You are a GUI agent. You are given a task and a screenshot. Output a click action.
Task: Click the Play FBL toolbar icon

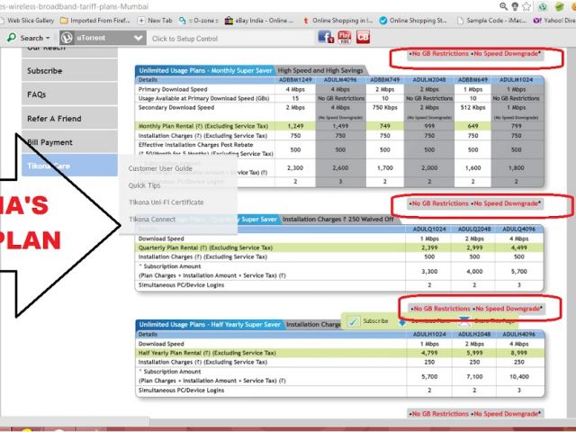pyautogui.click(x=345, y=38)
